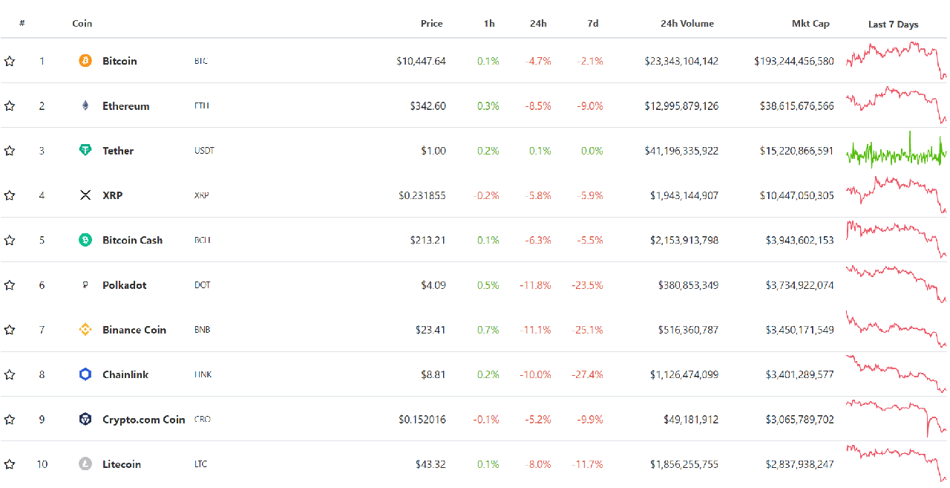This screenshot has height=488, width=950.
Task: Open Bitcoin's 7-day sparkline chart
Action: click(897, 59)
